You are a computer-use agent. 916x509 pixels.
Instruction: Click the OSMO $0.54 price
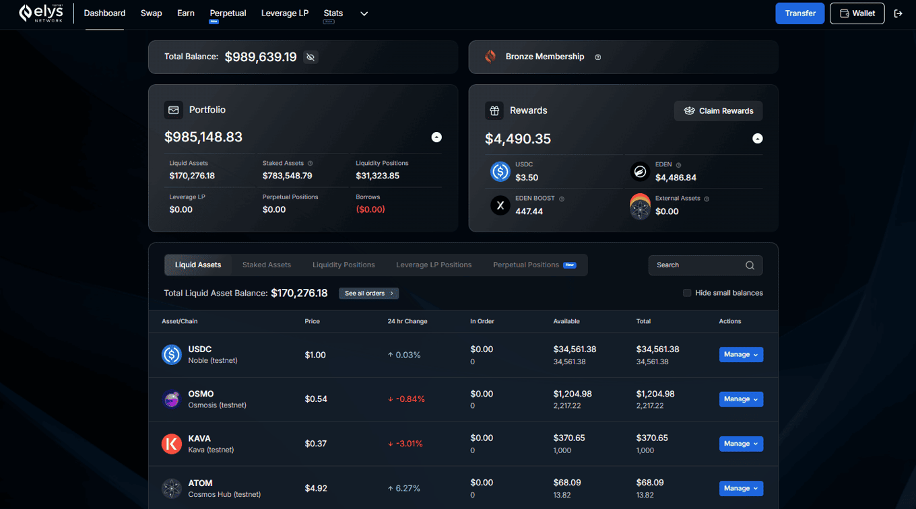point(316,399)
